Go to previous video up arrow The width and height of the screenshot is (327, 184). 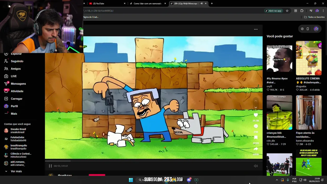(256, 101)
